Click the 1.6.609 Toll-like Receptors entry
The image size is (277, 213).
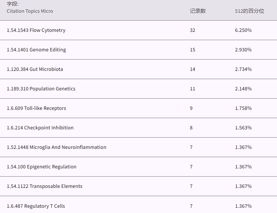[x=36, y=108]
